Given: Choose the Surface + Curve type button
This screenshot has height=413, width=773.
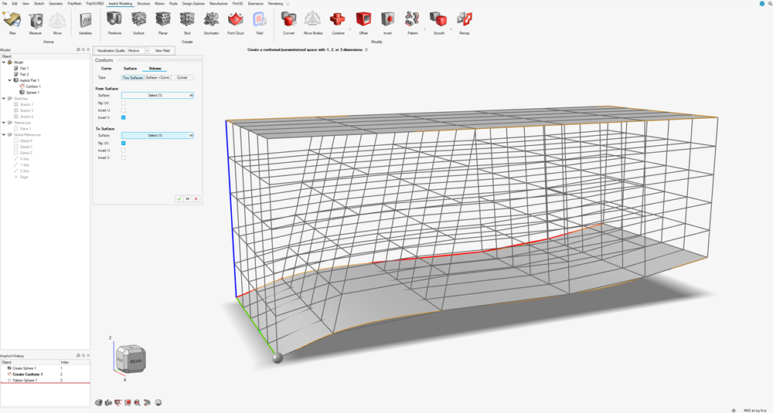Looking at the screenshot, I should (158, 77).
